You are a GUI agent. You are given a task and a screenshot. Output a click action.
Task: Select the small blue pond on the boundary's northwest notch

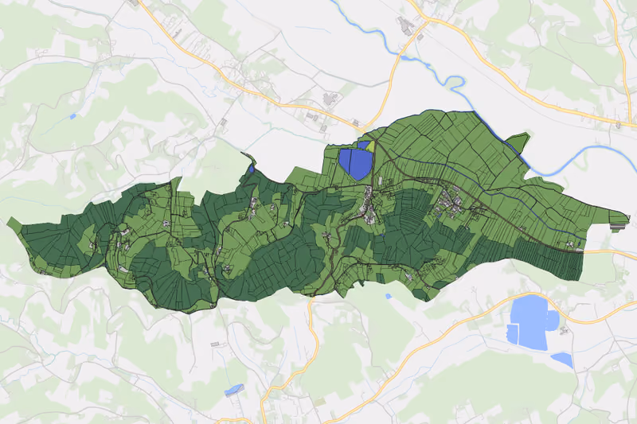pyautogui.click(x=251, y=168)
